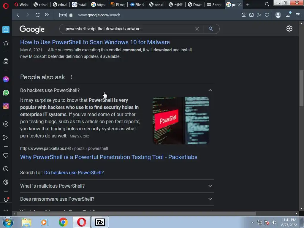Collapse Do hackers use PowerShell question
This screenshot has width=304, height=228.
click(x=117, y=90)
